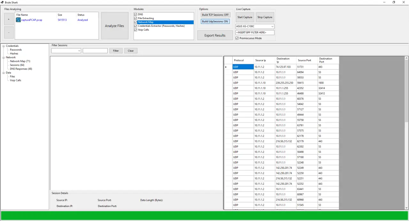Image resolution: width=409 pixels, height=221 pixels.
Task: Collapse the Network tree node
Action: coord(4,57)
